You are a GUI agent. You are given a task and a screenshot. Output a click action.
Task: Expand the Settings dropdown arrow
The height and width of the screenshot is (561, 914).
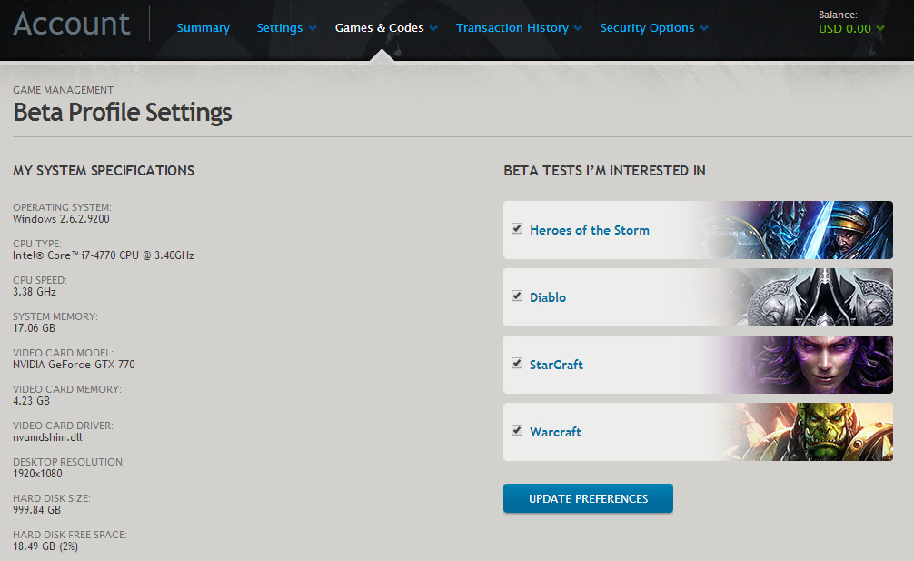coord(313,28)
